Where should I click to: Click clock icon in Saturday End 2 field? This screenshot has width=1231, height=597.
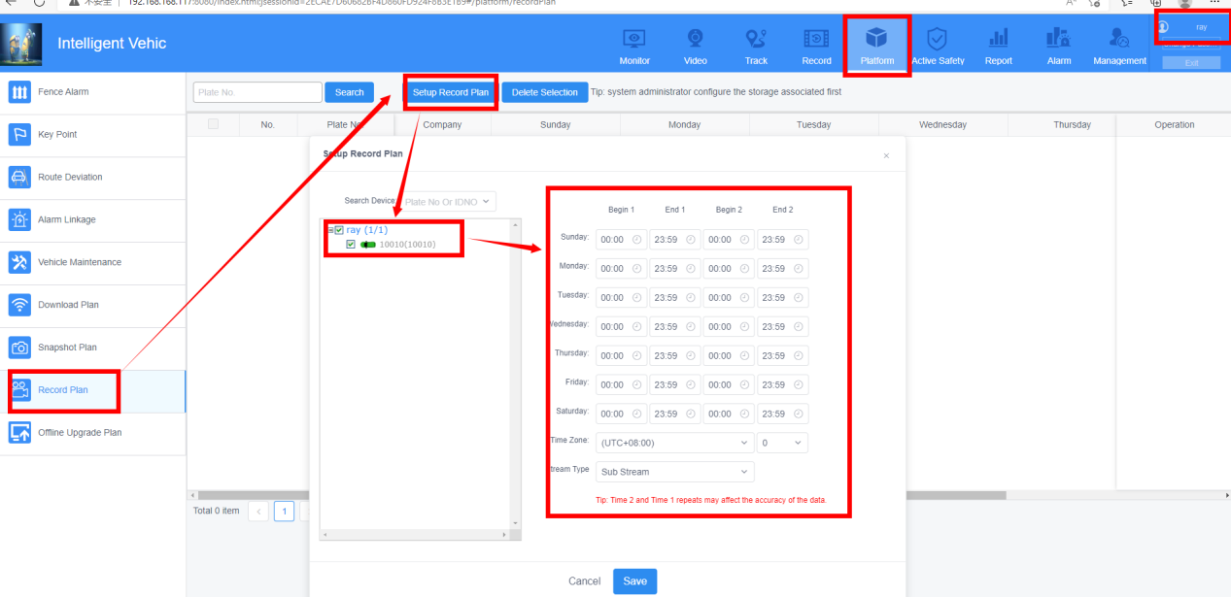click(799, 415)
